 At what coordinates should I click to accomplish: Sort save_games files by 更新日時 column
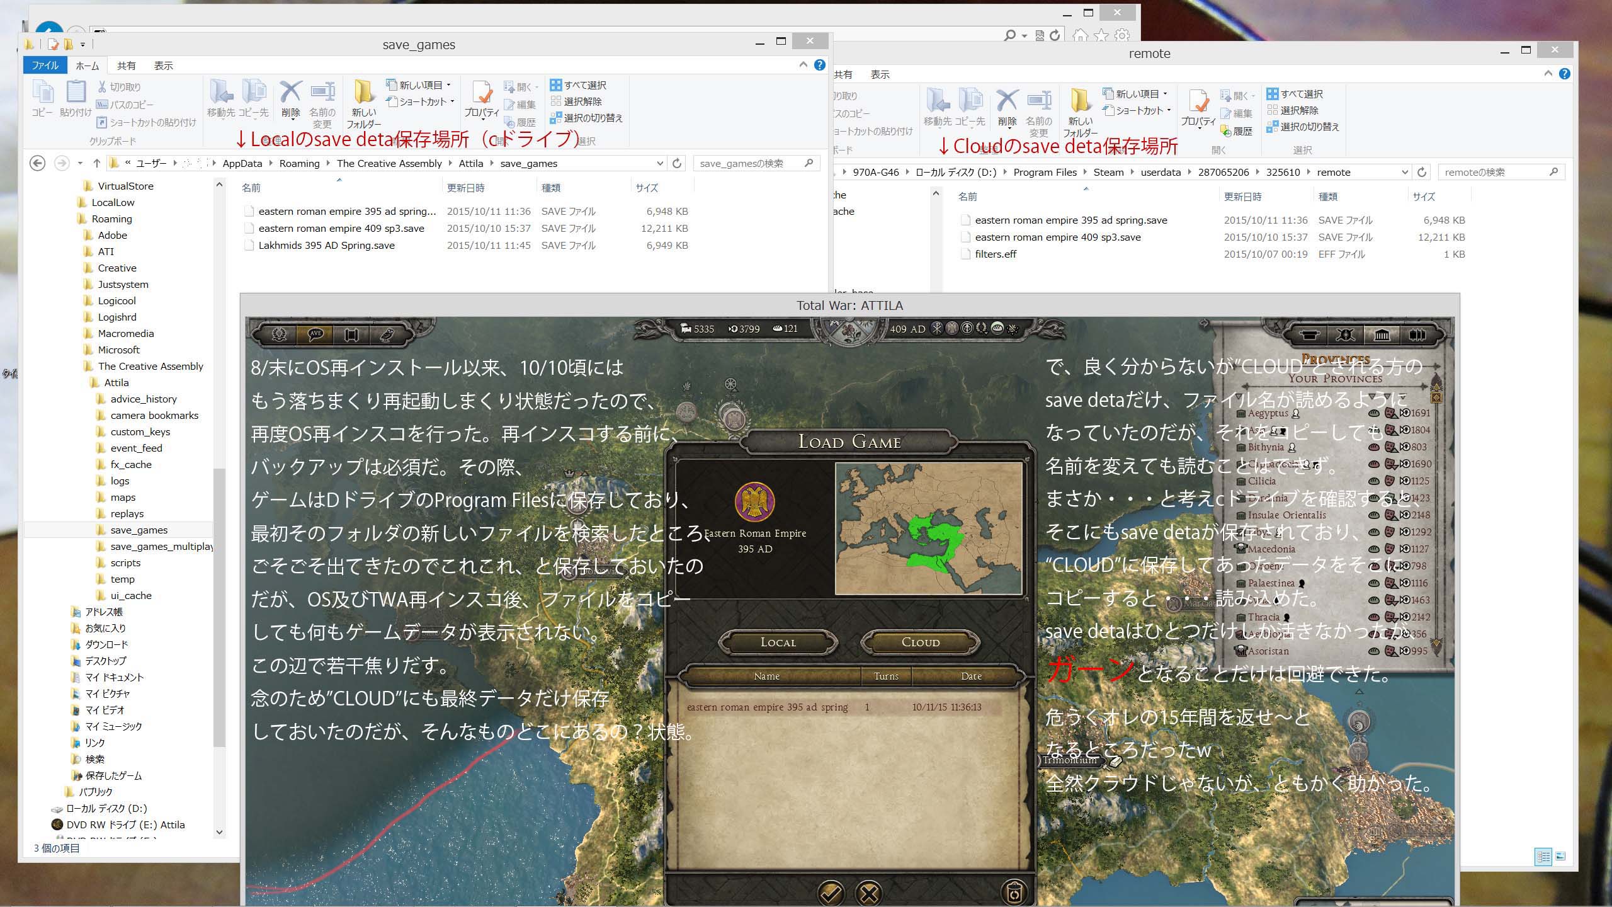[x=489, y=188]
